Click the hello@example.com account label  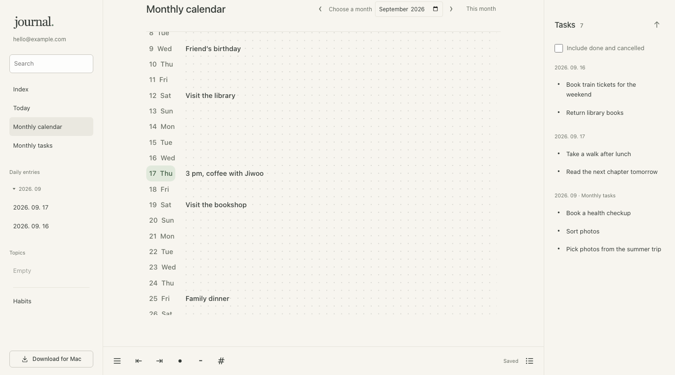[39, 39]
